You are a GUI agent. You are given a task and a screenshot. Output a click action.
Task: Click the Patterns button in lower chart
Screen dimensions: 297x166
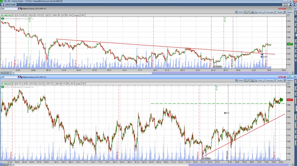click(290, 80)
